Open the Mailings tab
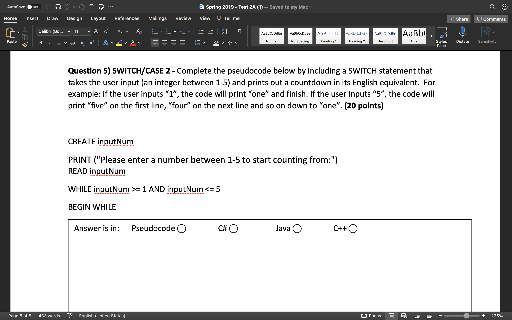The height and width of the screenshot is (320, 512). [157, 18]
